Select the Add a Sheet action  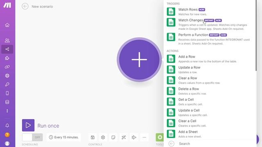point(210,134)
